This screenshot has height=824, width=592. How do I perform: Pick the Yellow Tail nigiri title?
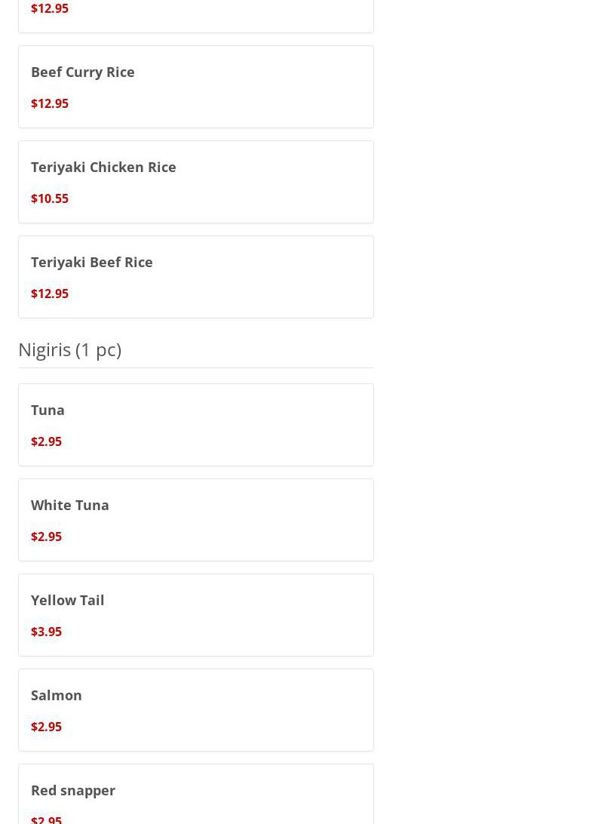coord(68,600)
